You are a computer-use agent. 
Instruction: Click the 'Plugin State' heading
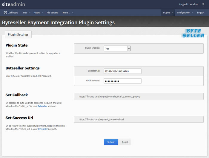[16, 45]
